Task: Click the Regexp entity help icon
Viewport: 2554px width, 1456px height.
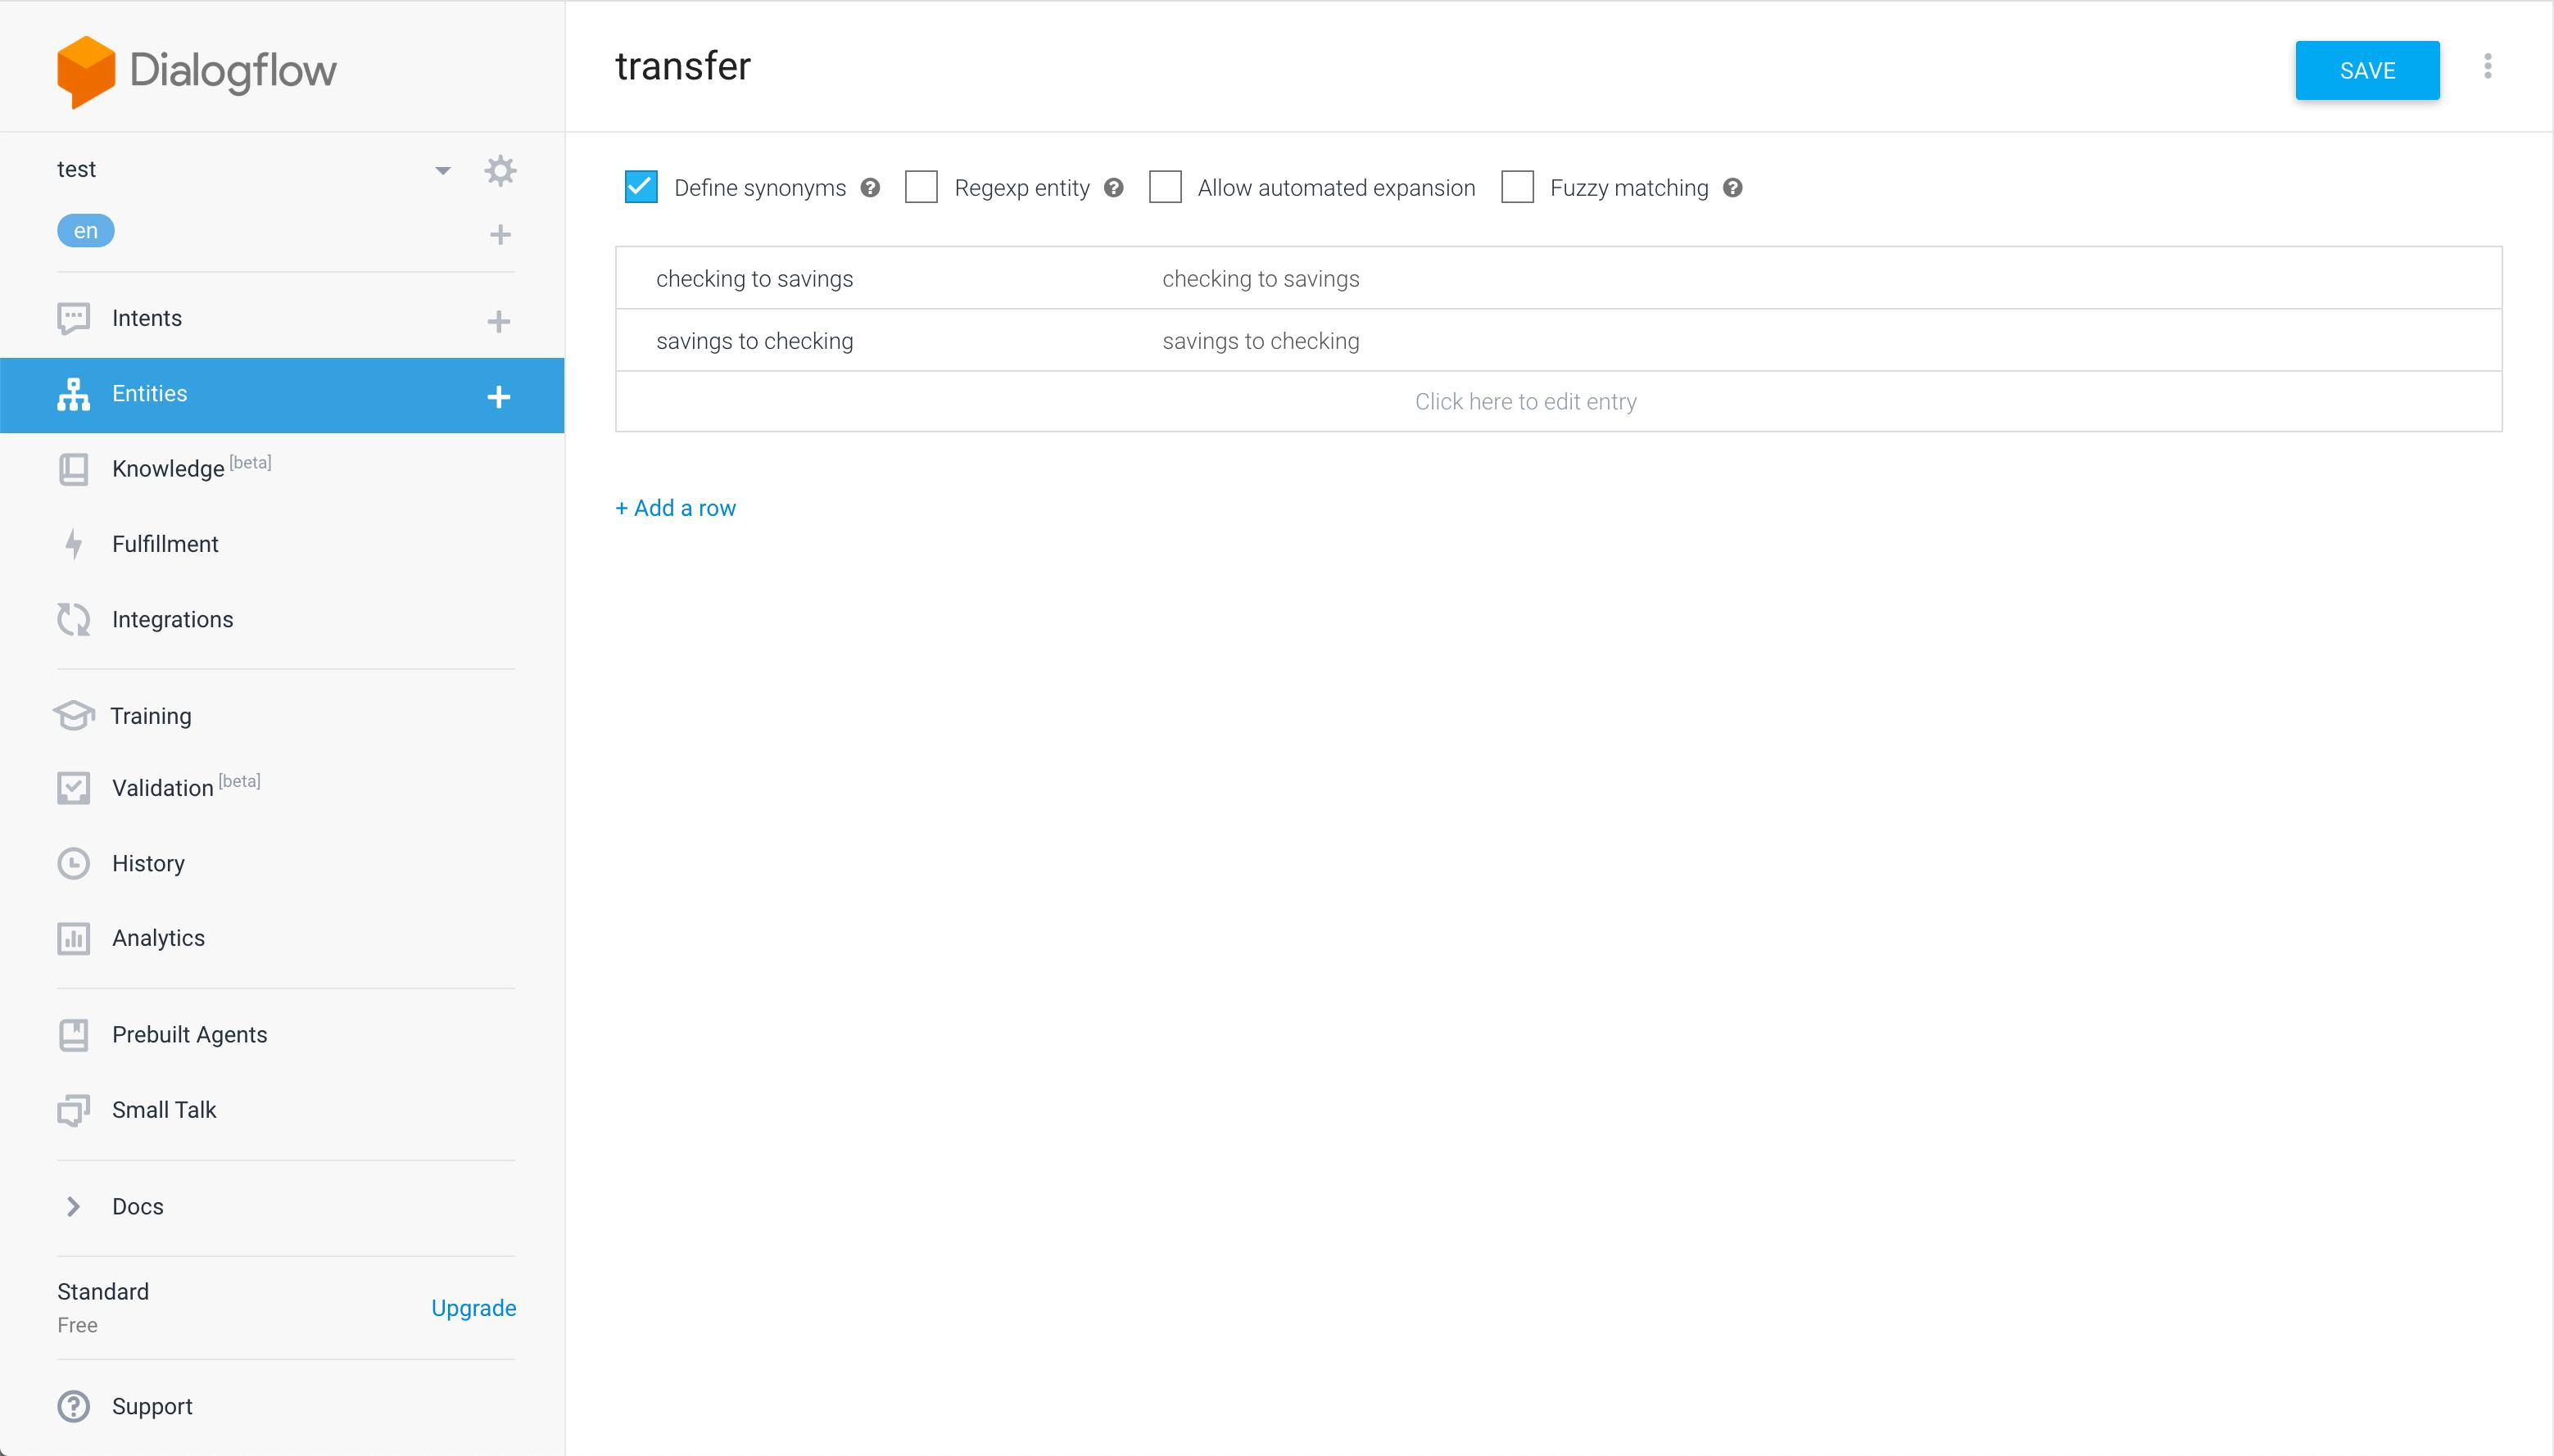Action: click(x=1113, y=188)
